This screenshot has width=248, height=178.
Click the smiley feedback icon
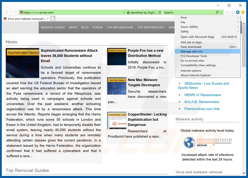(x=243, y=13)
